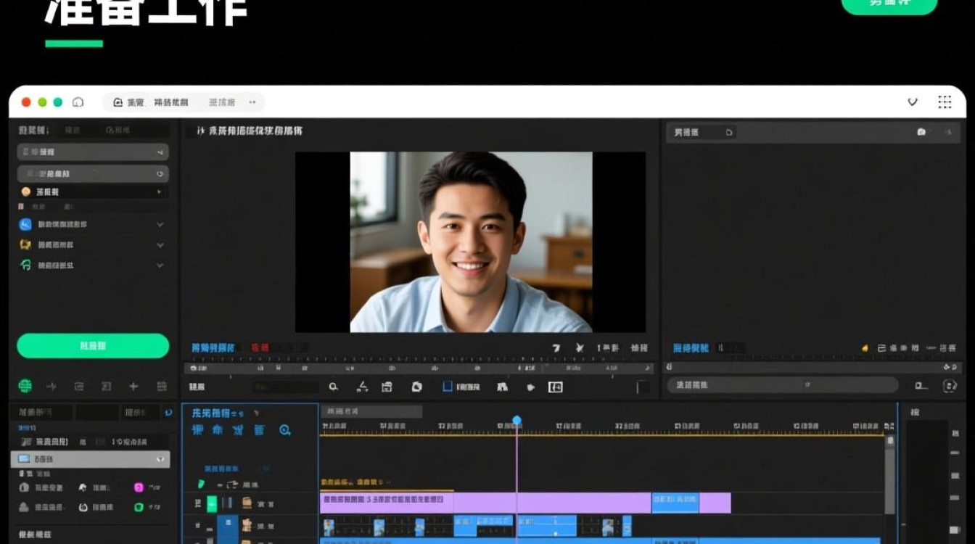Click the long input bar in the right panel
The height and width of the screenshot is (544, 975).
tap(783, 385)
